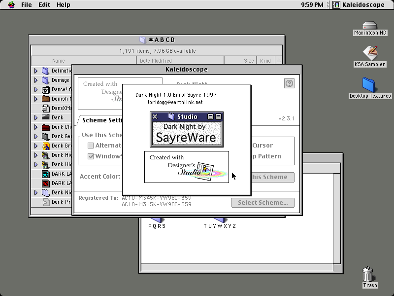This screenshot has height=296, width=394.
Task: Toggle sort order button in #ABCD window
Action: click(279, 61)
